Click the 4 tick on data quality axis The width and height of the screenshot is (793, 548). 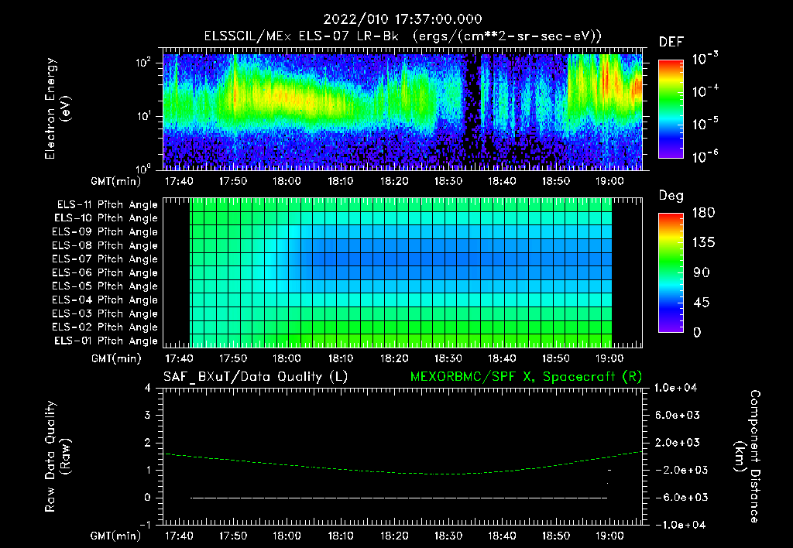(x=148, y=388)
